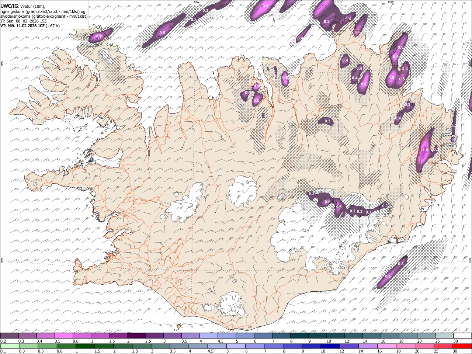Click the "UWC/IG" title text

[x=9, y=6]
